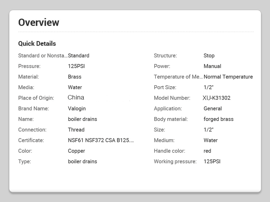Click the China place of origin value

pos(76,98)
